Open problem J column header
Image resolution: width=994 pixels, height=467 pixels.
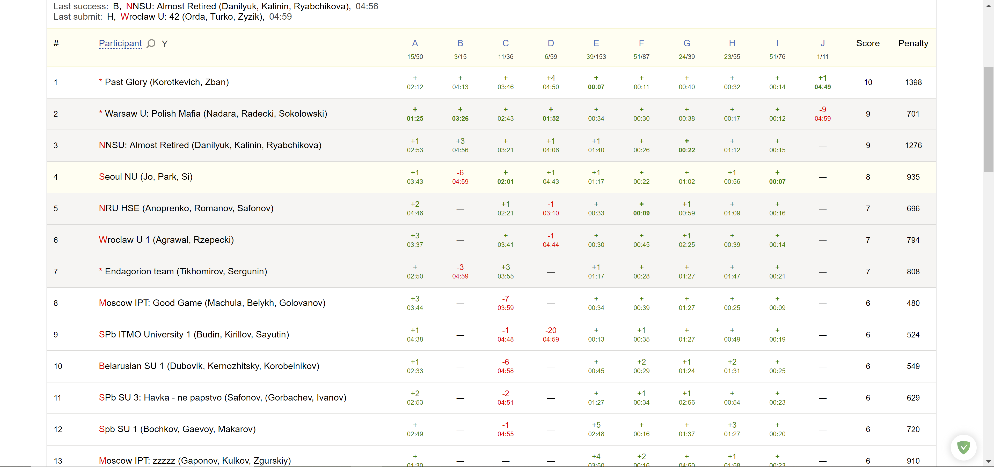click(x=822, y=43)
